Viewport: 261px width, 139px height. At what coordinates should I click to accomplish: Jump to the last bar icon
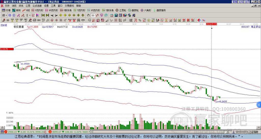click(47, 15)
